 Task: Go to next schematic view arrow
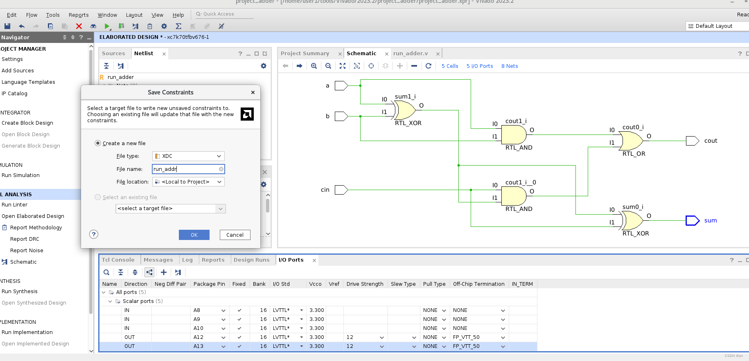300,66
